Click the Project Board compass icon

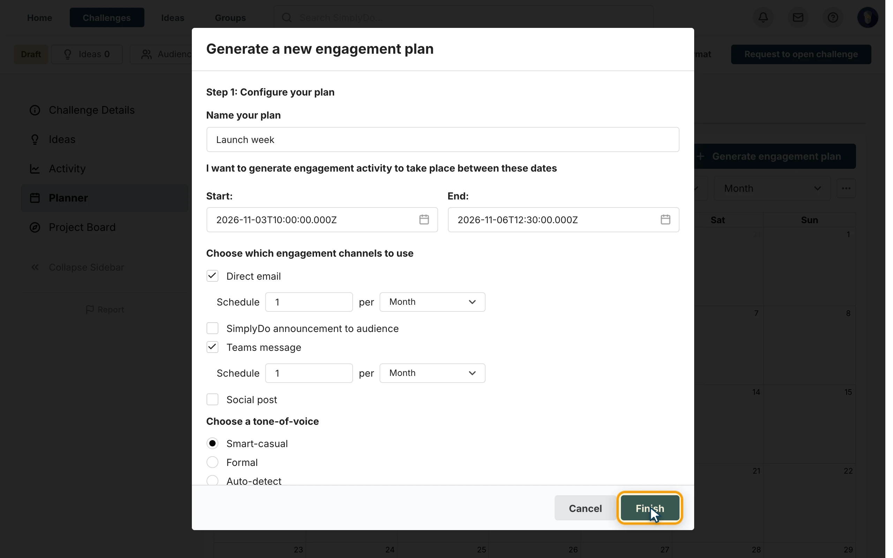point(35,227)
